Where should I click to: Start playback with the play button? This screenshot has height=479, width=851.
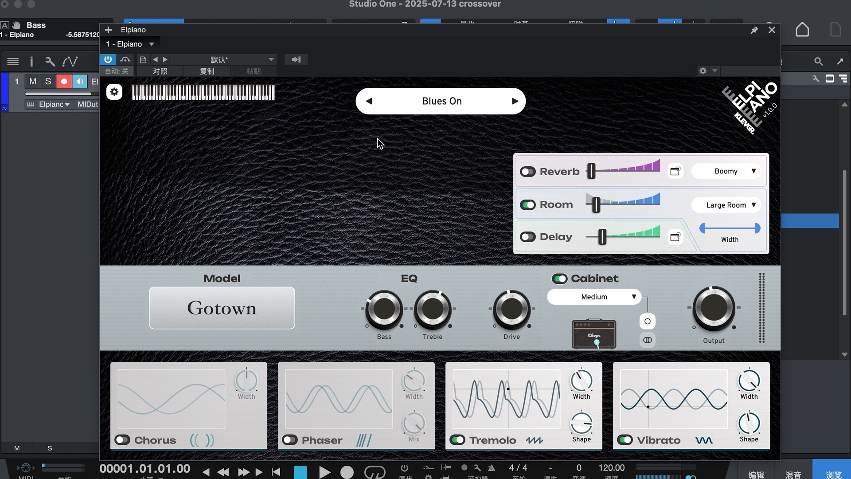click(324, 472)
